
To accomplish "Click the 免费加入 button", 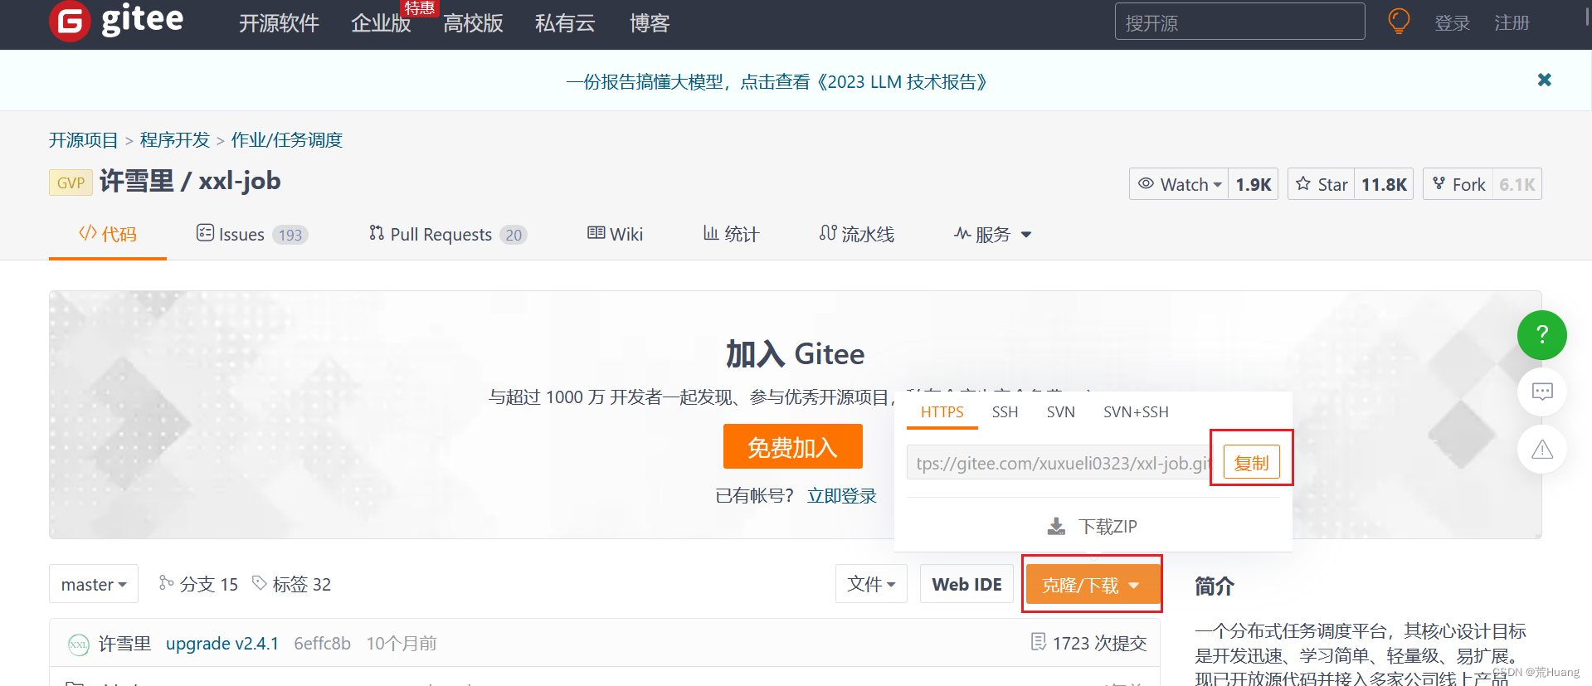I will pyautogui.click(x=792, y=447).
